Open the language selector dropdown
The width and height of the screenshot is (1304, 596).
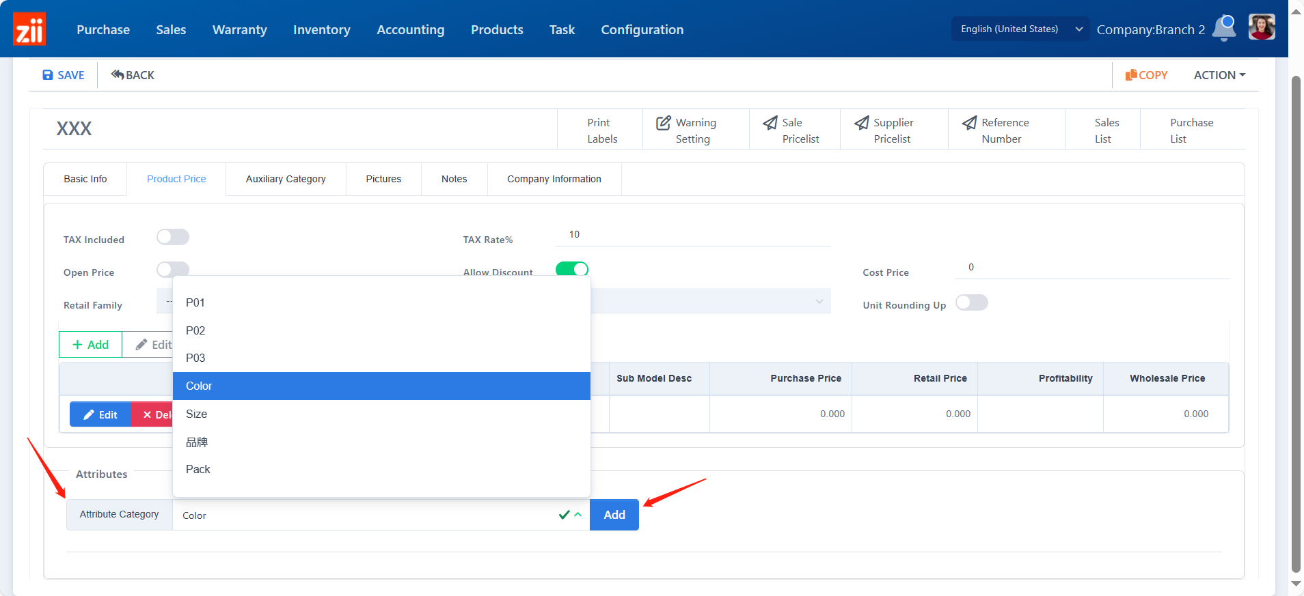1020,29
